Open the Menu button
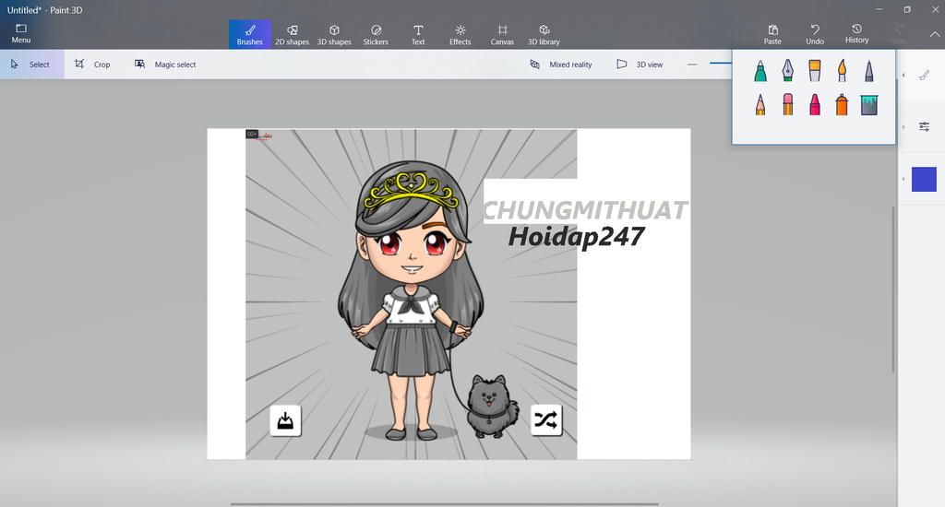 point(21,34)
